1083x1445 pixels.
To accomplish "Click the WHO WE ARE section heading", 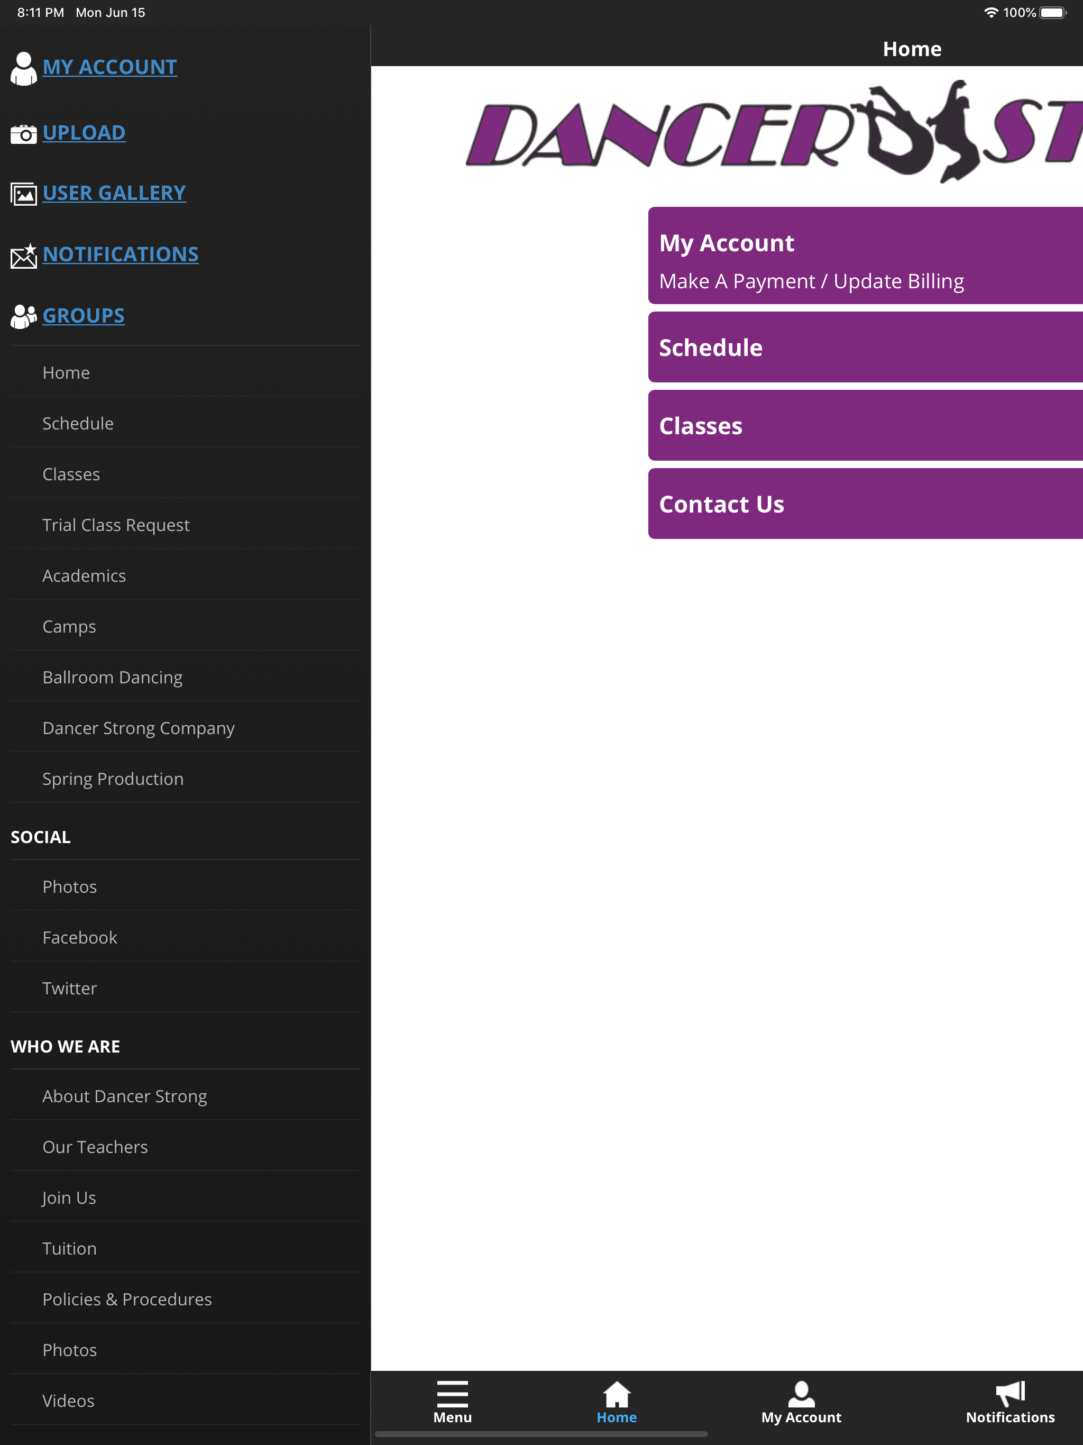I will 66,1047.
